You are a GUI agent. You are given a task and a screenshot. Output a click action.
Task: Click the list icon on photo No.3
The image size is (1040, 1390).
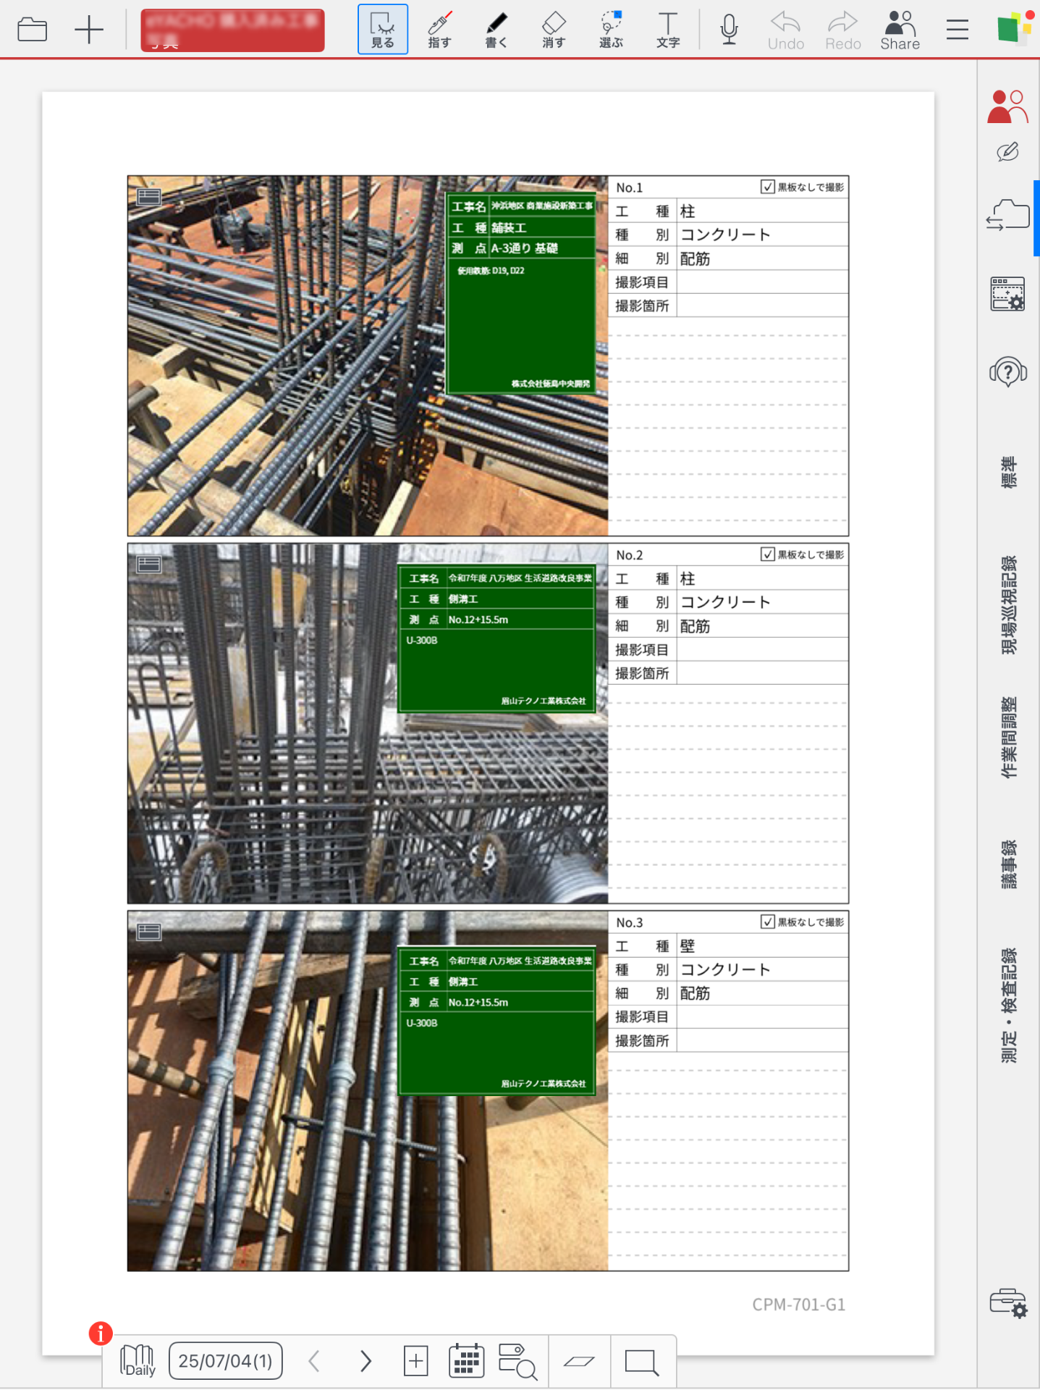(x=149, y=932)
